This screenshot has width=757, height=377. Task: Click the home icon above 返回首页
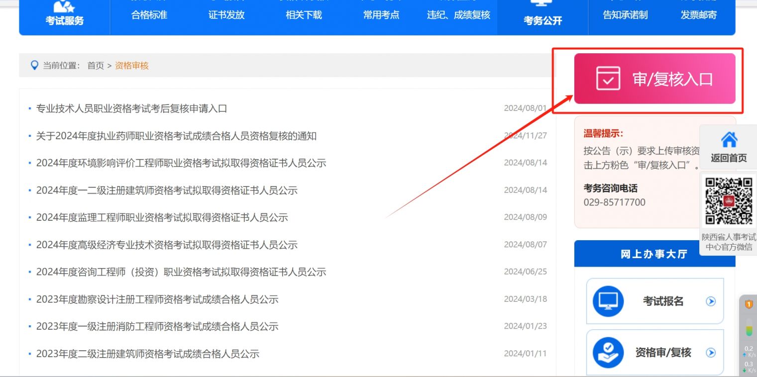tap(729, 139)
